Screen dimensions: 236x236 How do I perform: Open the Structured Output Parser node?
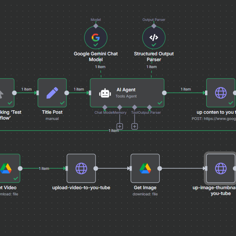pos(154,38)
